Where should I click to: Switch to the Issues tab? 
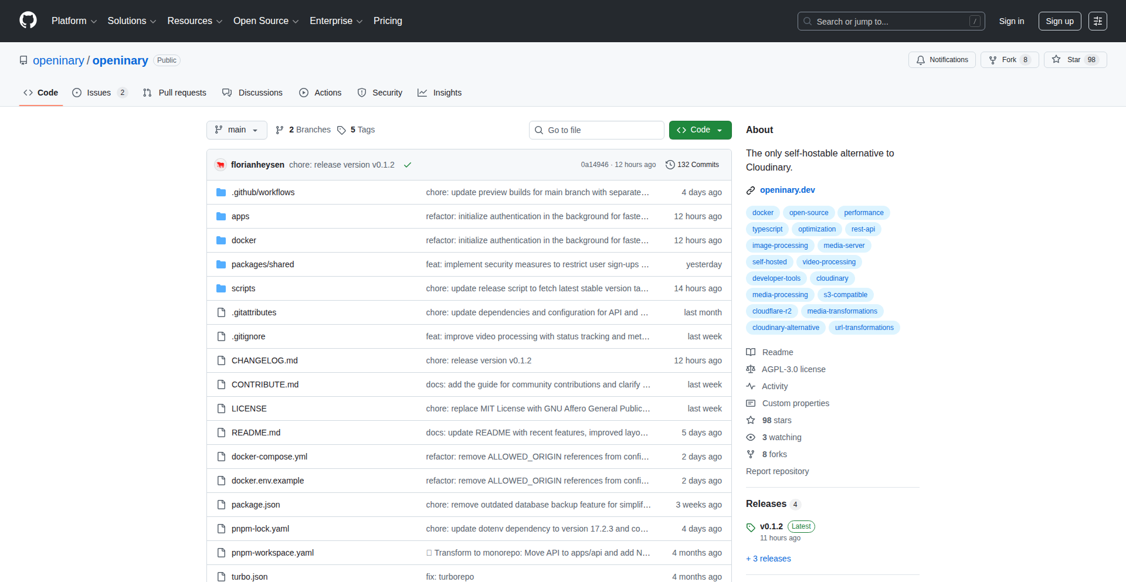click(x=99, y=93)
